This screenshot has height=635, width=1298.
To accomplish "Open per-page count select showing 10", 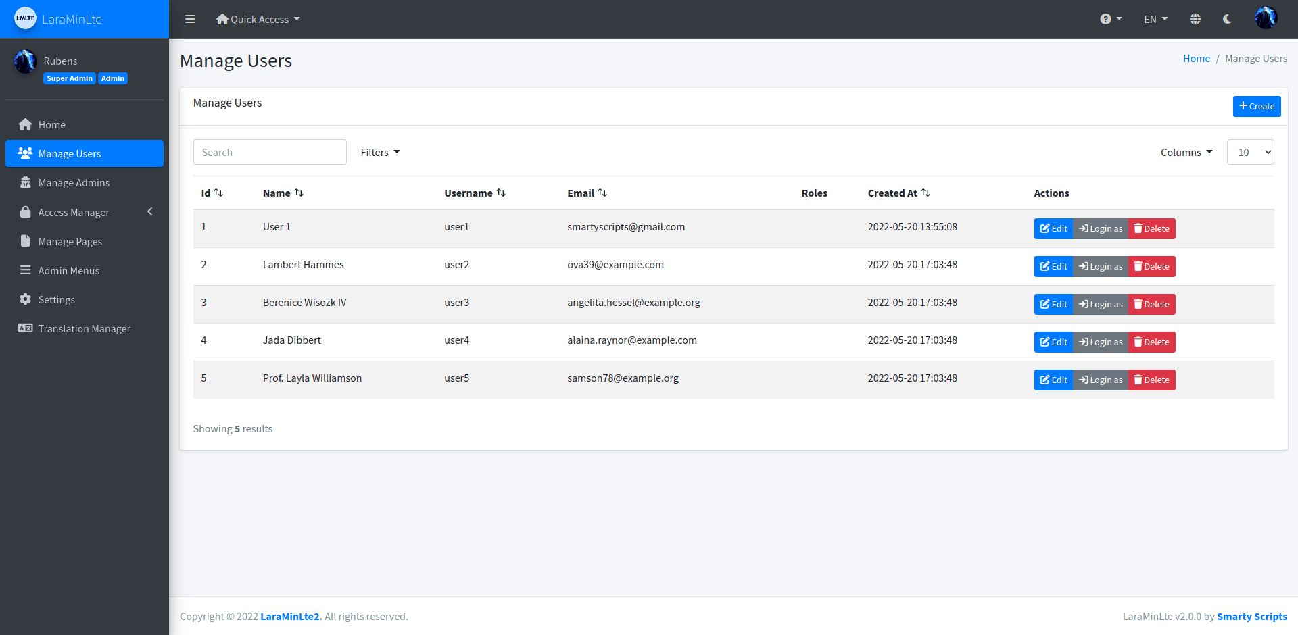I will click(1250, 152).
